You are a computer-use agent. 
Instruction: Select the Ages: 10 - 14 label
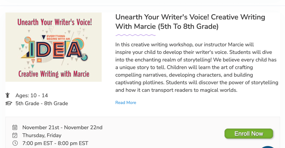point(31,96)
